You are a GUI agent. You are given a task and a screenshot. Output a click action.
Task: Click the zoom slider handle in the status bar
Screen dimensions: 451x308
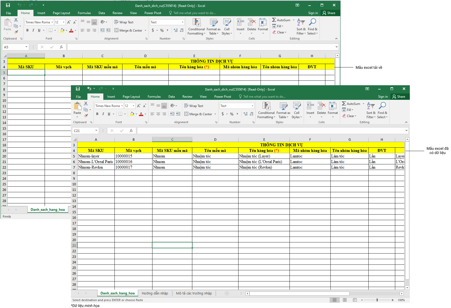(377, 300)
